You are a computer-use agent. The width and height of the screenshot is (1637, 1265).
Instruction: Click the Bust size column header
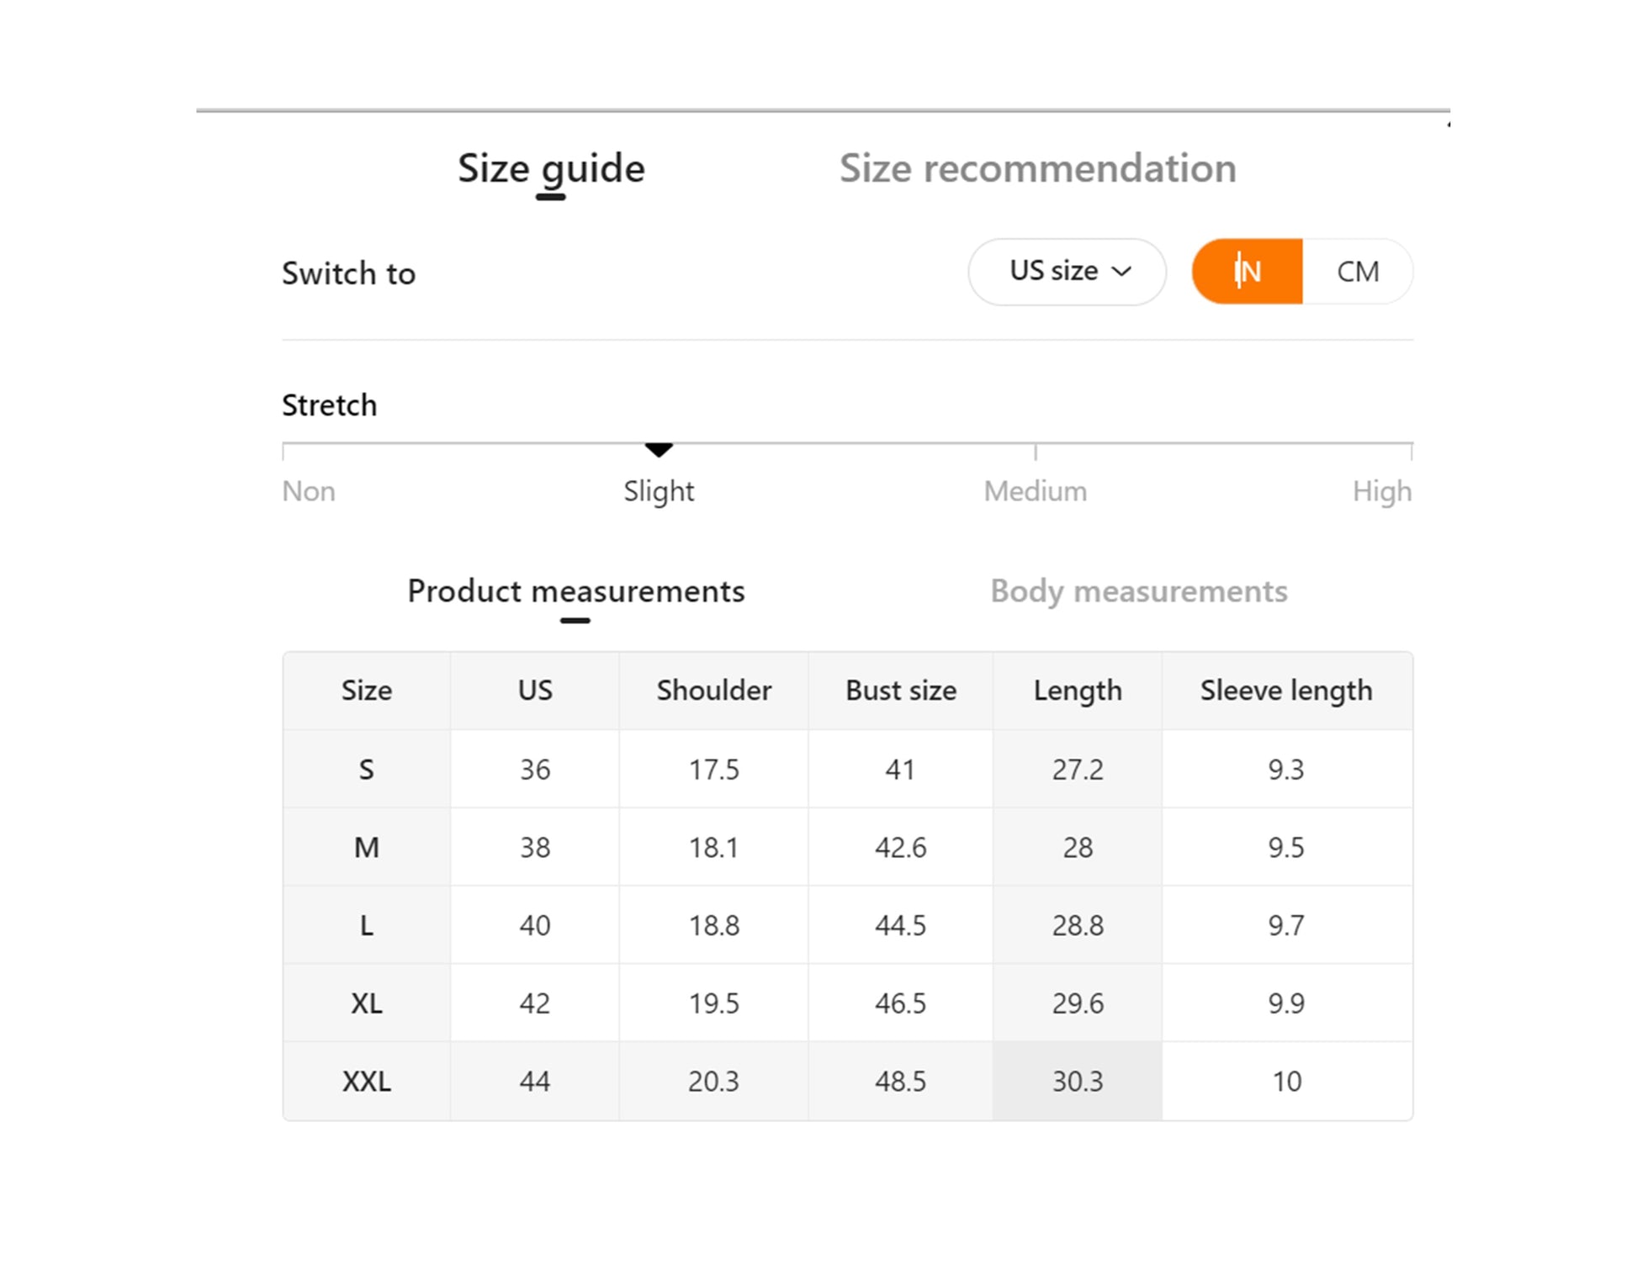pos(901,691)
